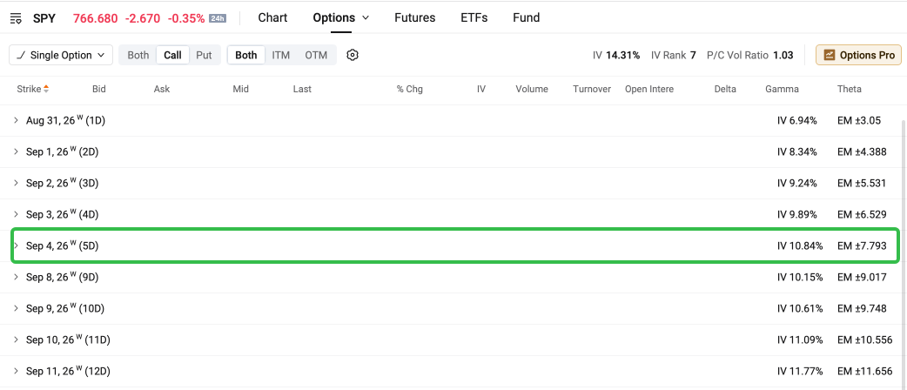Click EM ±7.793 in Sep 4 row
Viewport: 907px width, 390px height.
(862, 245)
